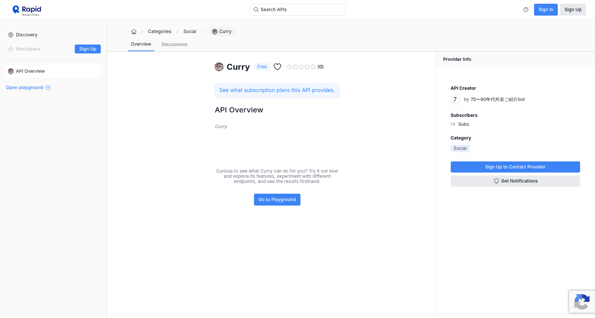Click the Curry avatar beside the title

[219, 67]
